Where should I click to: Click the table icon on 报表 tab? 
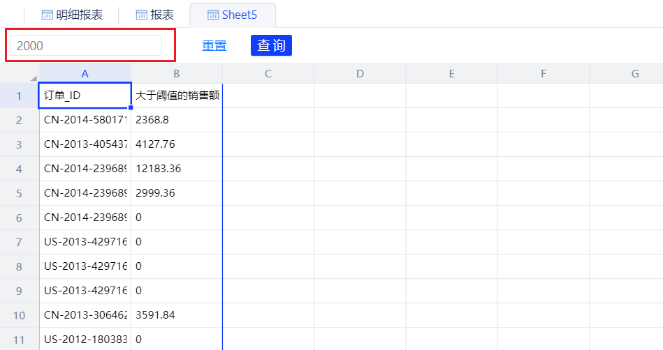tap(142, 15)
